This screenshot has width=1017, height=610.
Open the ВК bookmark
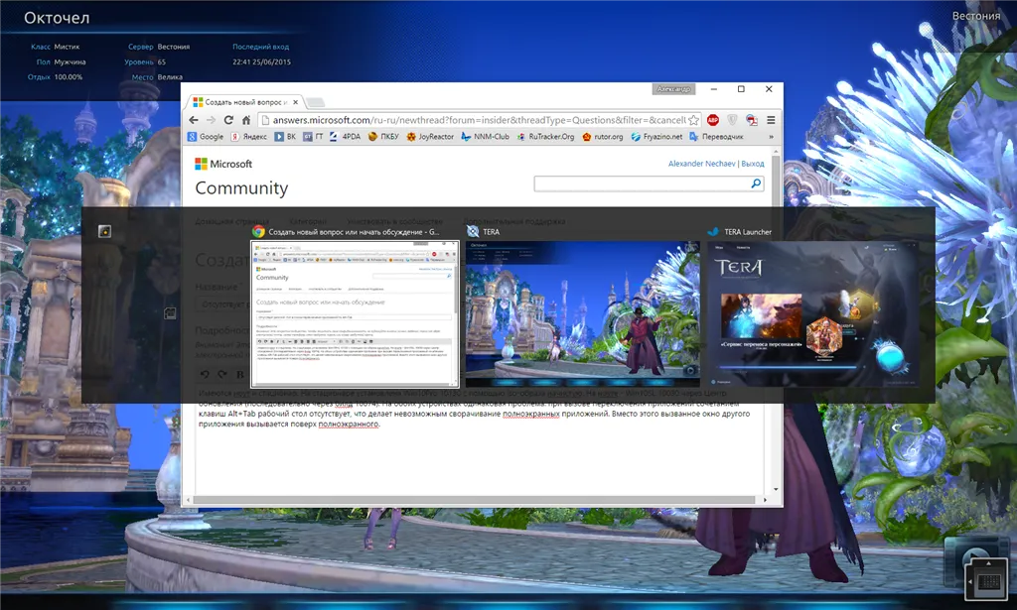285,137
